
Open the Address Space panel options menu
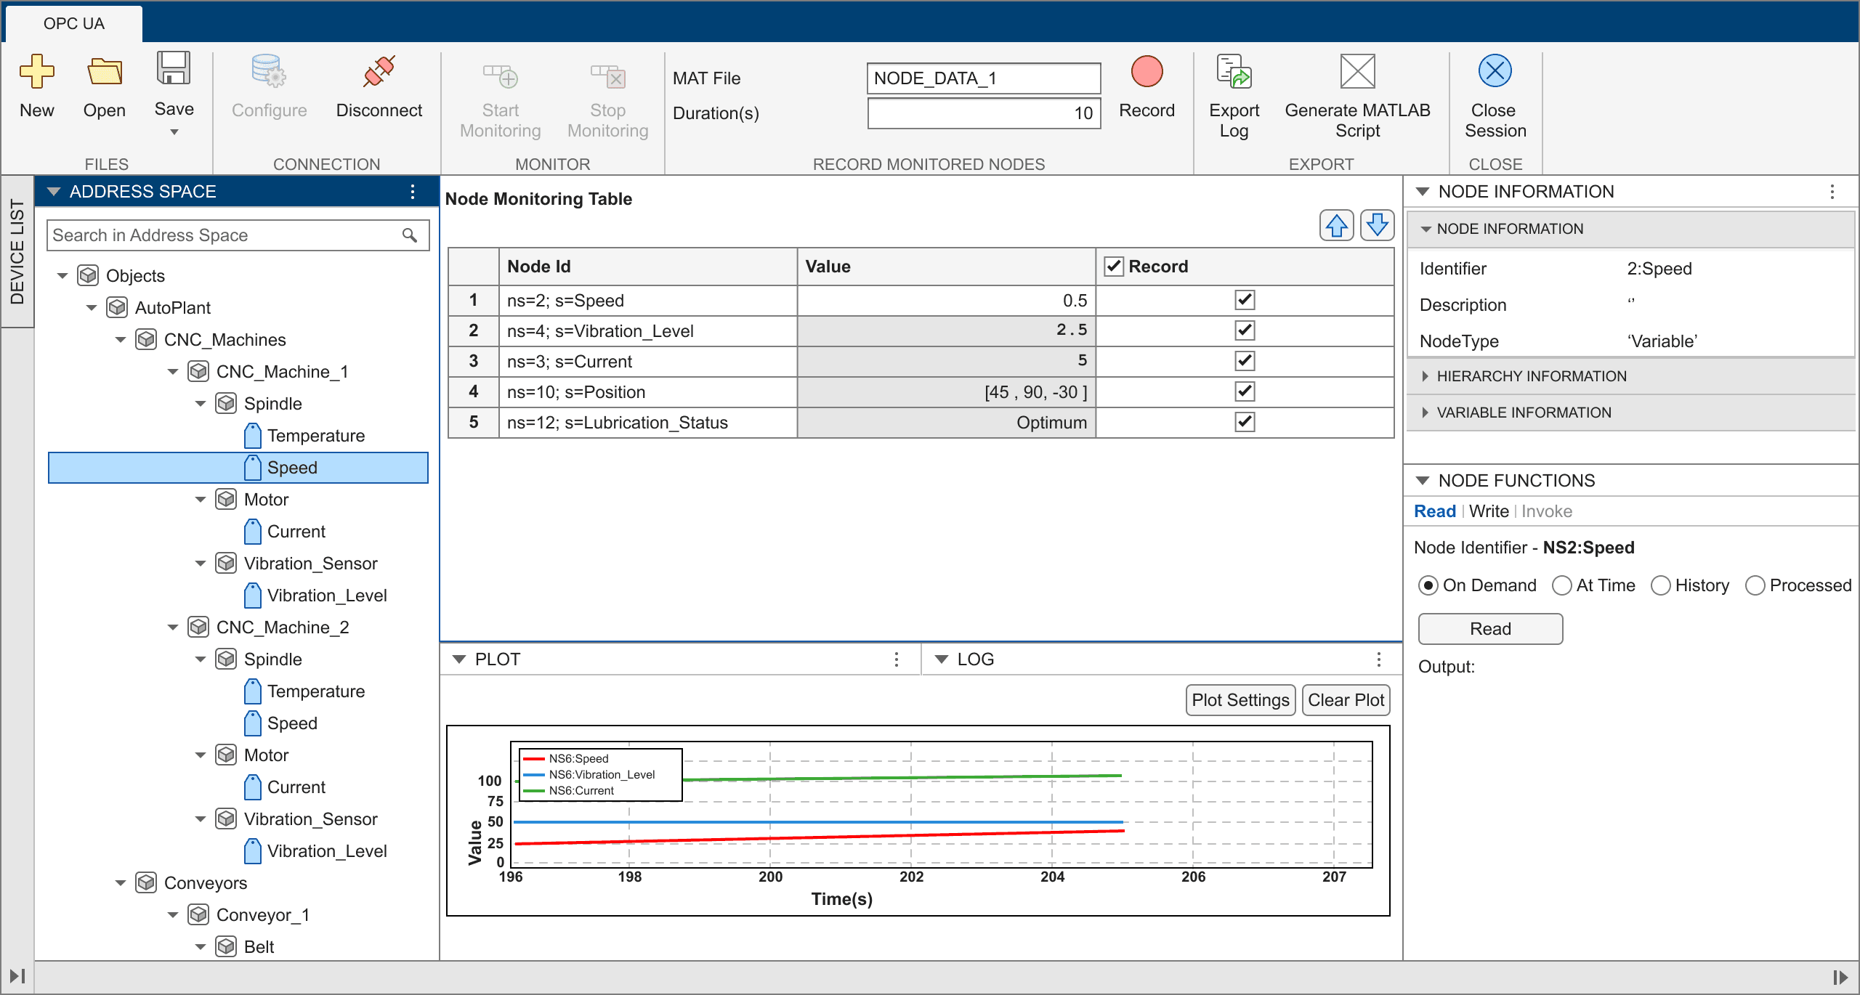coord(413,192)
